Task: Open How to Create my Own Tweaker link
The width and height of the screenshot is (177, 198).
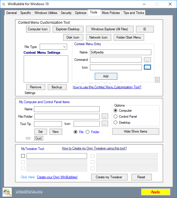Action: (94, 148)
